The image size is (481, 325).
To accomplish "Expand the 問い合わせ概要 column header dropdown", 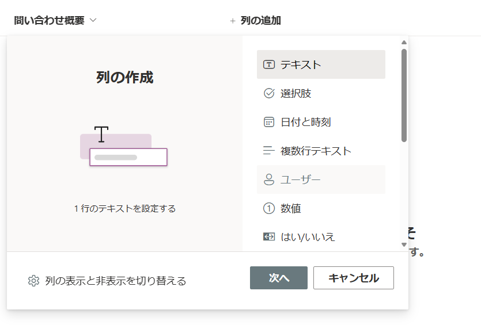I will (93, 20).
